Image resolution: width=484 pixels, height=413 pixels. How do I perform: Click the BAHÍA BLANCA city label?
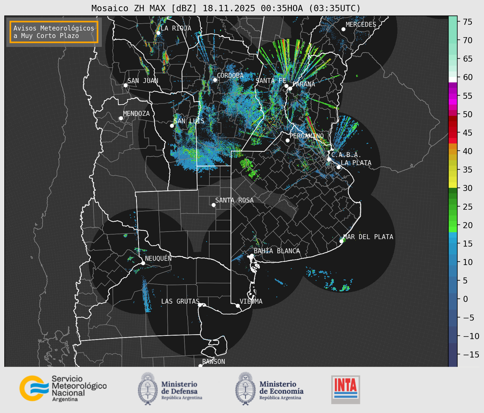point(277,251)
